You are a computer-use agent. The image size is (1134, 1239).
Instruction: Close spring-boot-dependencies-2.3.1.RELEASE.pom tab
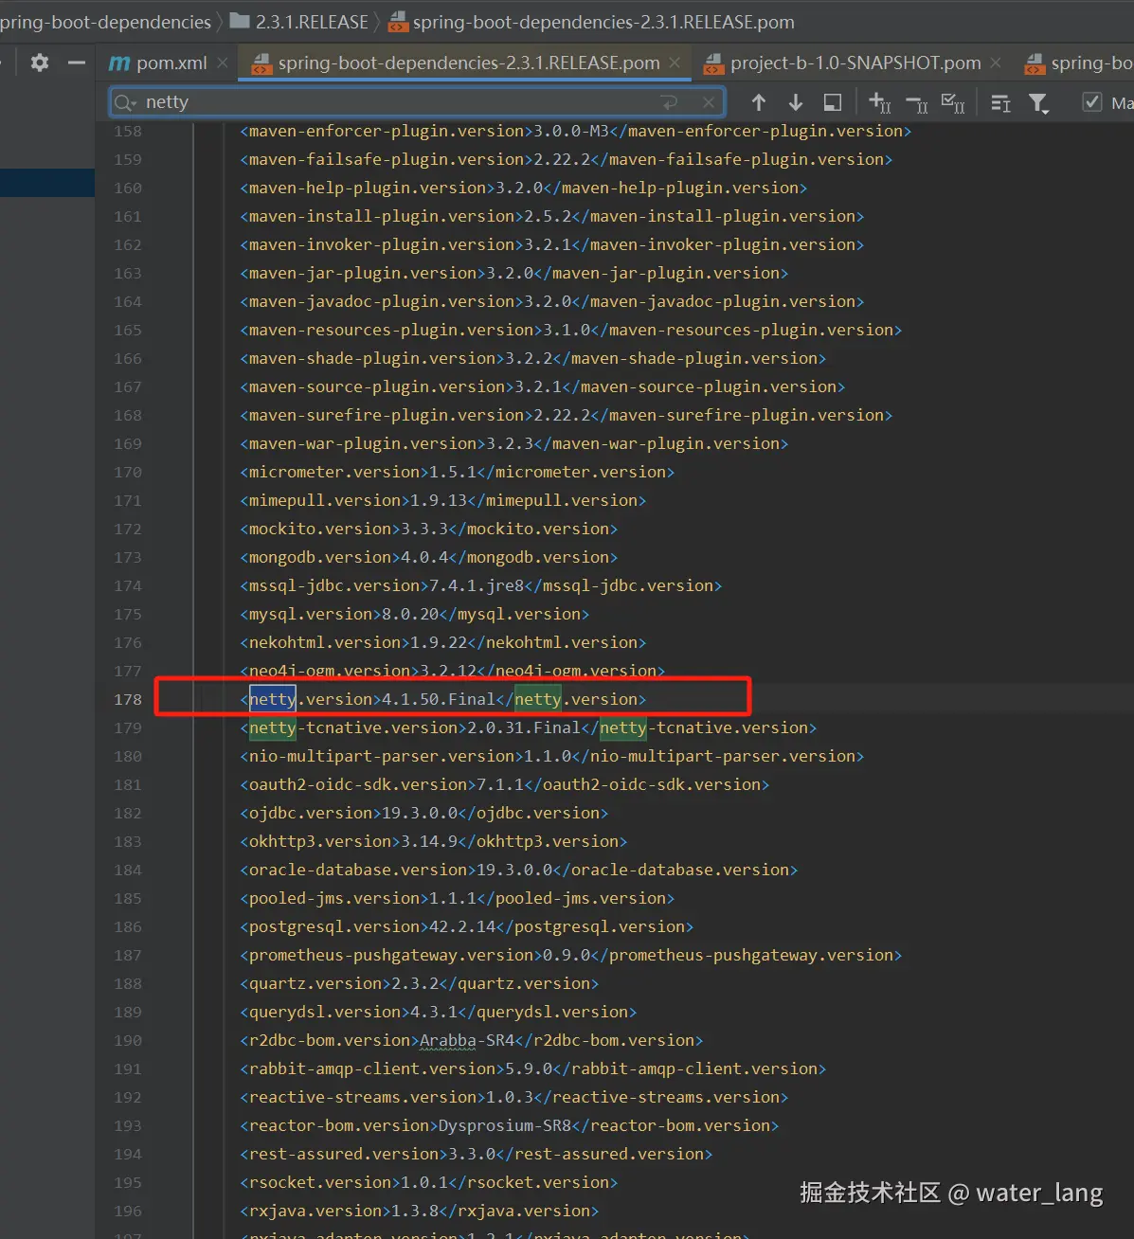675,63
